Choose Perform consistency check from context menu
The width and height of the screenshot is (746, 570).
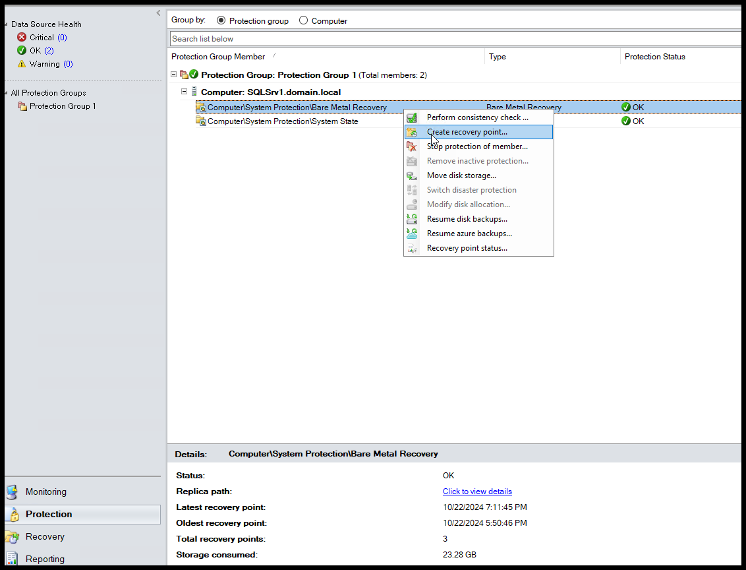click(x=478, y=117)
